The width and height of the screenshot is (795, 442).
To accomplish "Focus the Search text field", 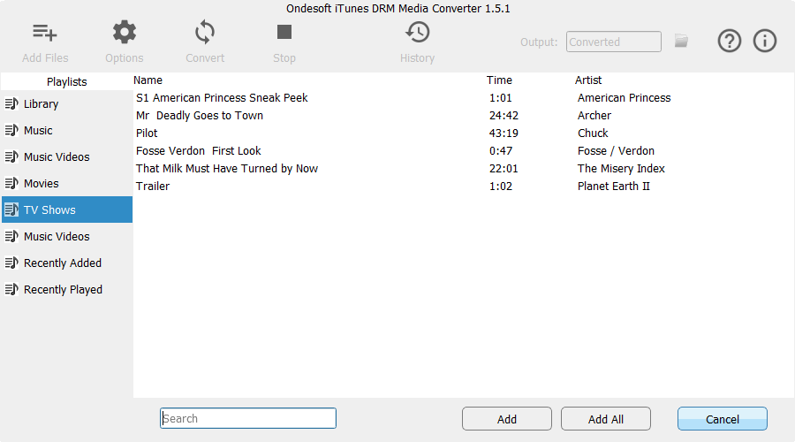I will [248, 418].
